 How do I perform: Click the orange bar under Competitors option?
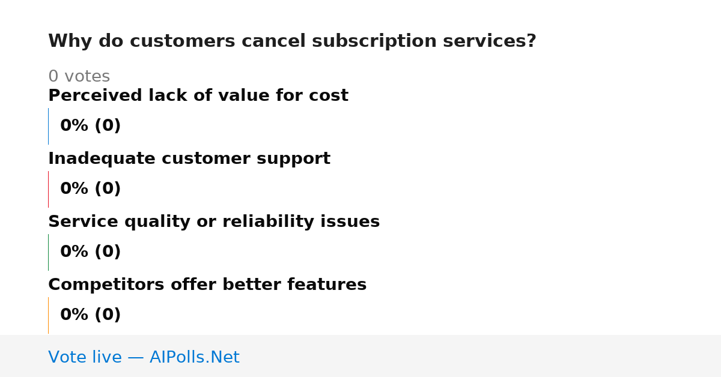pyautogui.click(x=48, y=315)
